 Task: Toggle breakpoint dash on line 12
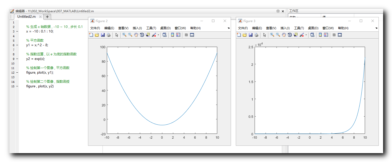17,73
